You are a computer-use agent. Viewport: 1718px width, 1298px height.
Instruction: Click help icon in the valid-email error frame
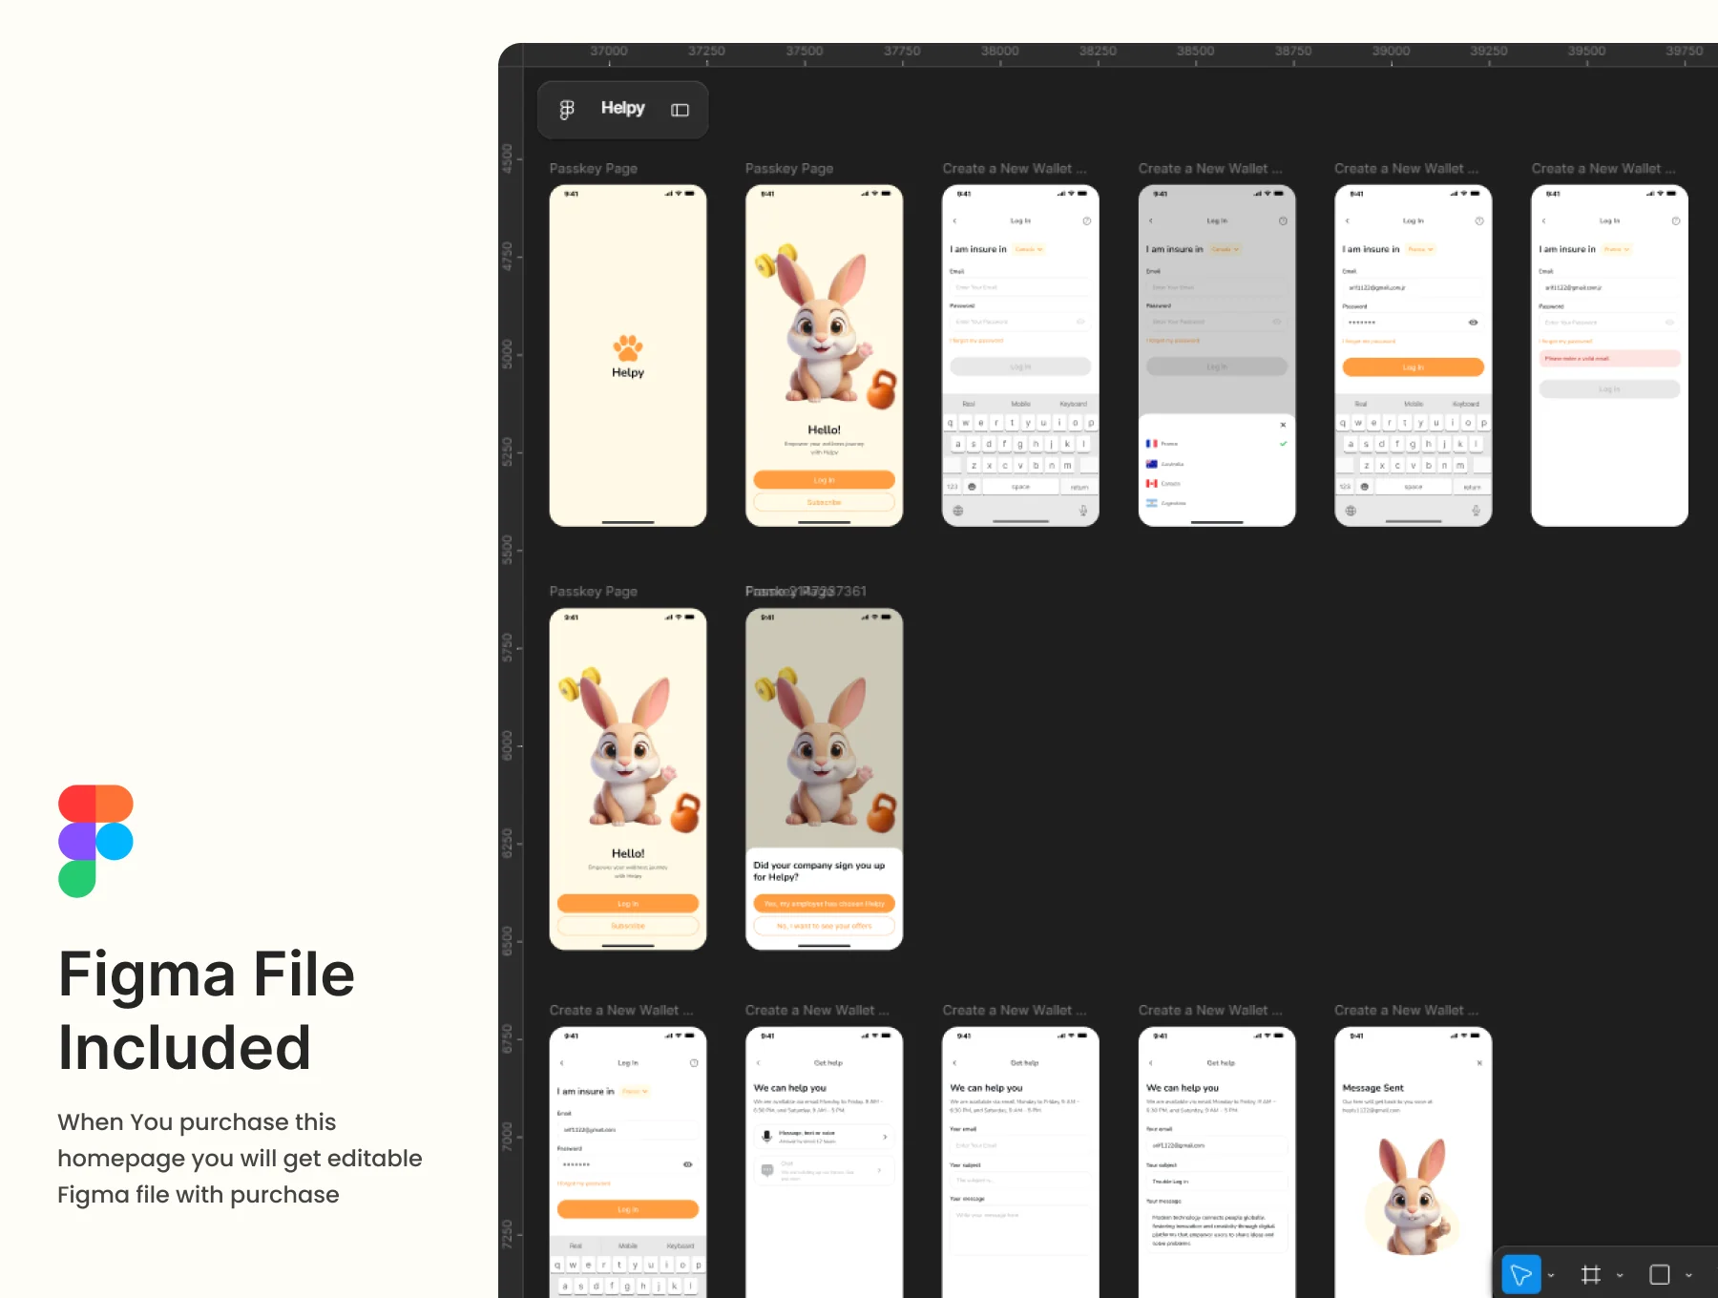(x=1676, y=220)
